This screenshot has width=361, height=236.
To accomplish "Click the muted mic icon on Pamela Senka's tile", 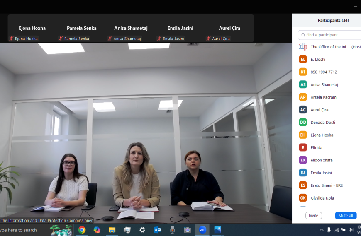I will point(61,39).
